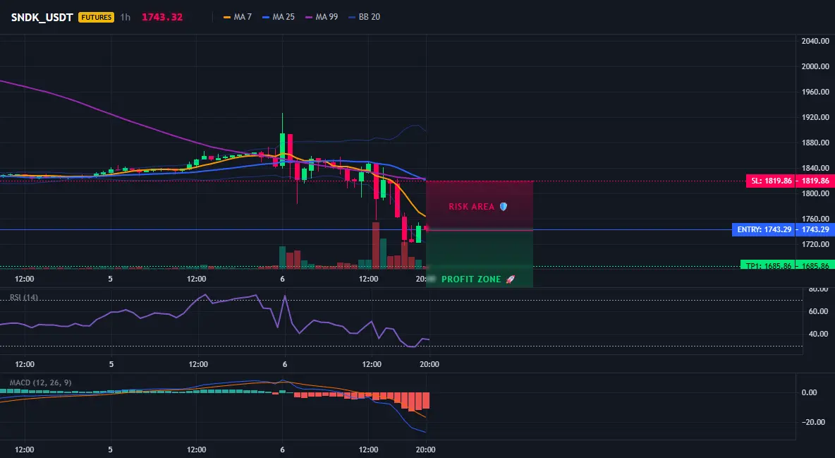Click the 1880.00 price axis label
Viewport: 835px width, 458px height.
[x=815, y=143]
